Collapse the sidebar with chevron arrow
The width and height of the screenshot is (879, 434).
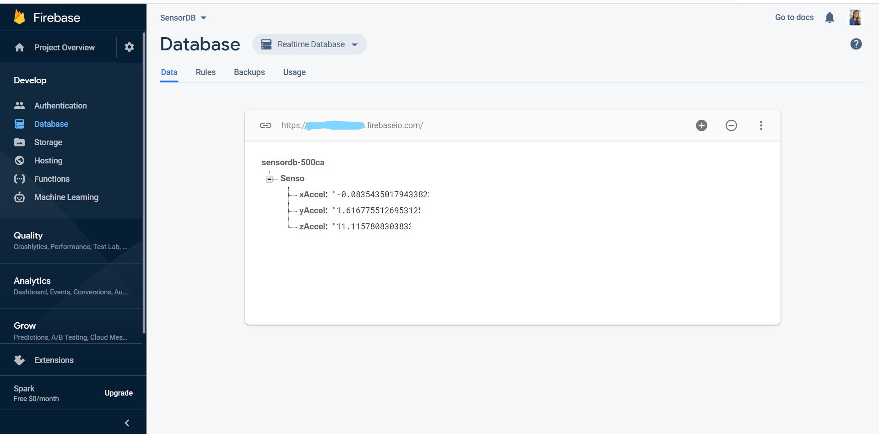[127, 423]
